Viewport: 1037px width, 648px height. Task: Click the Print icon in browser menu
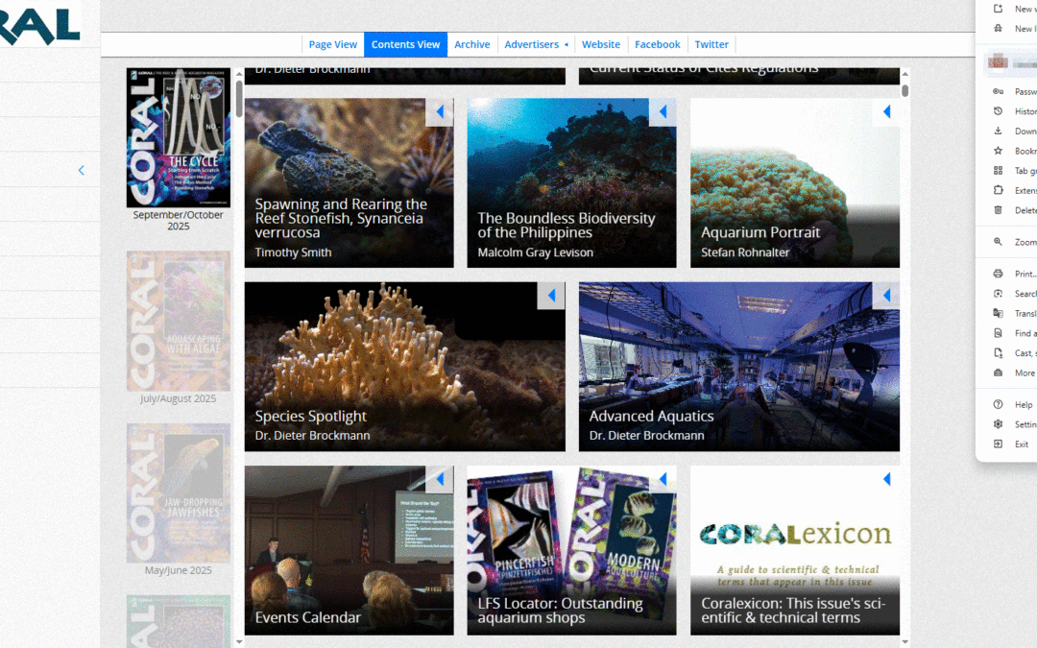click(x=999, y=274)
